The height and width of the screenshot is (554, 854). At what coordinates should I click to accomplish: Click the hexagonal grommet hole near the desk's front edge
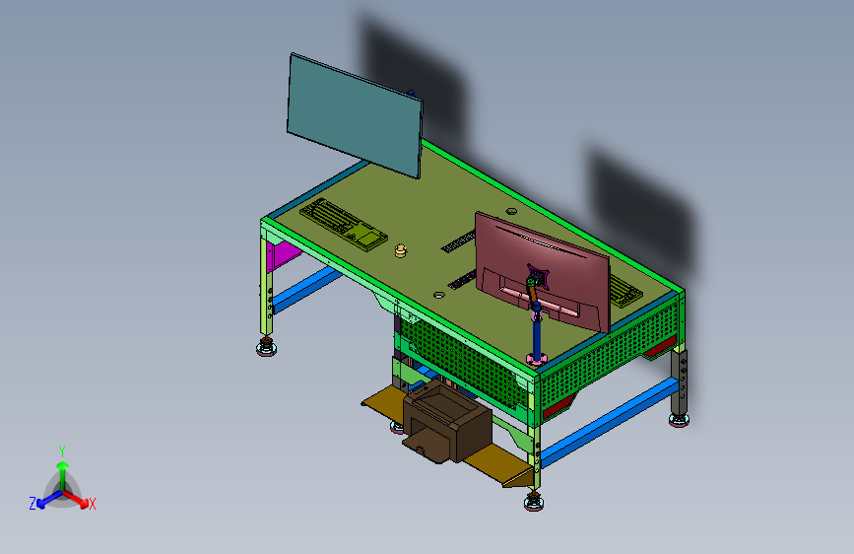click(x=438, y=295)
